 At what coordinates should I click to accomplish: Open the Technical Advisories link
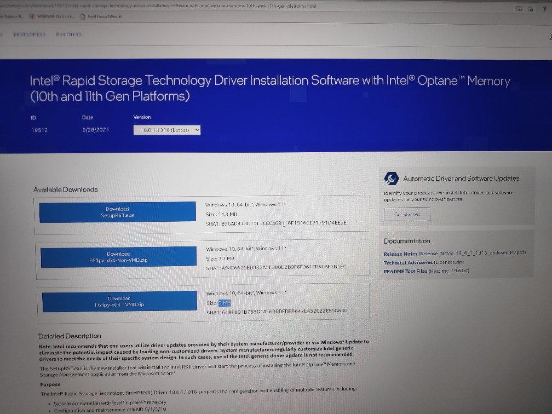point(423,262)
